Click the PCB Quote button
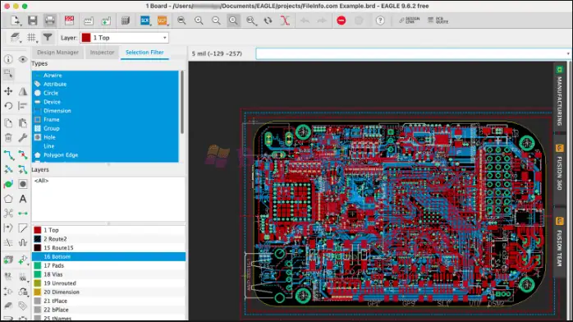Viewport: 573px width, 322px height. click(438, 21)
